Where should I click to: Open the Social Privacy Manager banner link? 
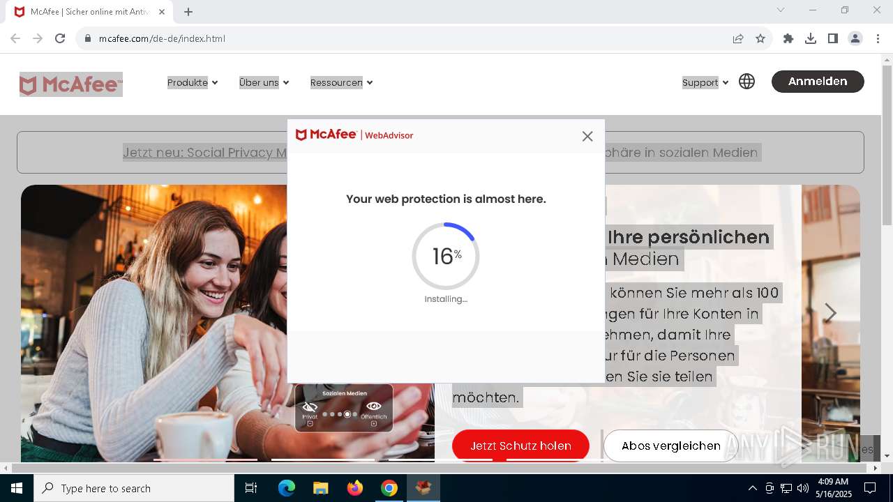pos(205,152)
